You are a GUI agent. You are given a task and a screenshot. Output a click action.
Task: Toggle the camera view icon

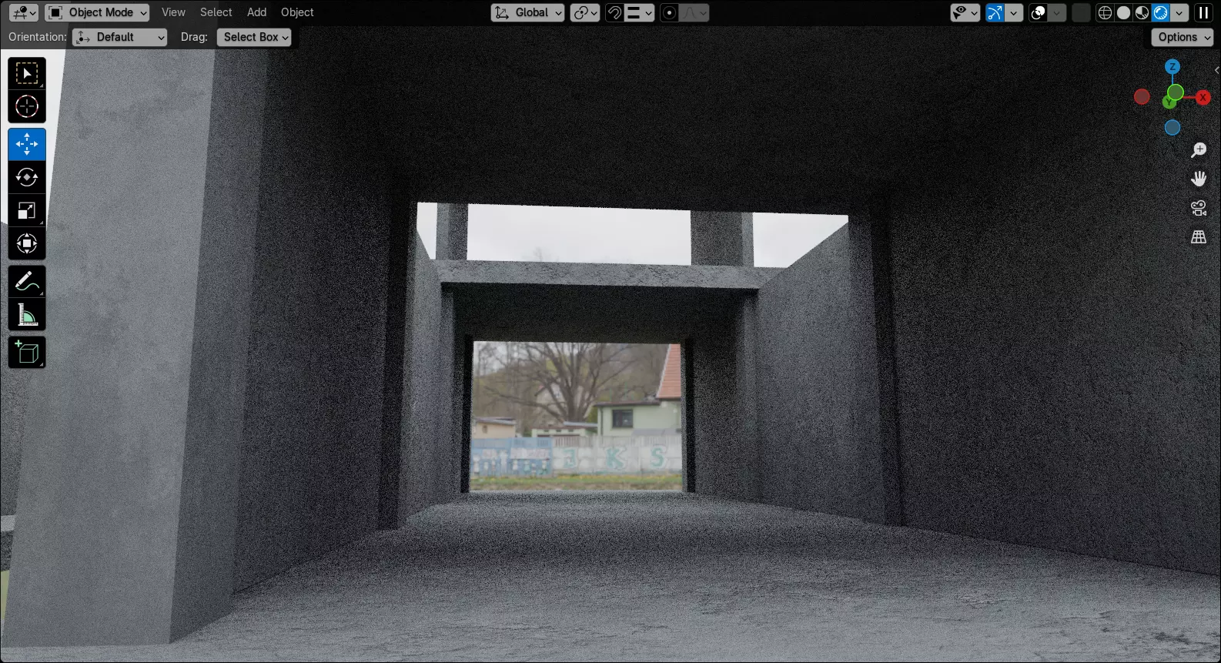click(x=1199, y=208)
